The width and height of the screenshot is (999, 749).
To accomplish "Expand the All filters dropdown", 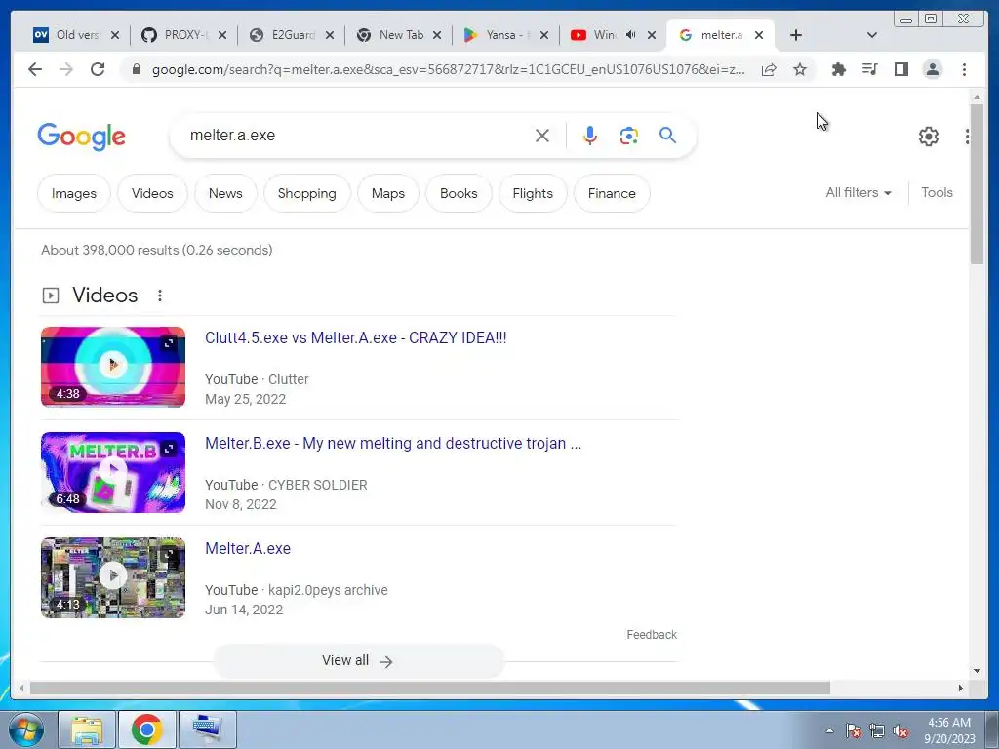I will tap(859, 192).
